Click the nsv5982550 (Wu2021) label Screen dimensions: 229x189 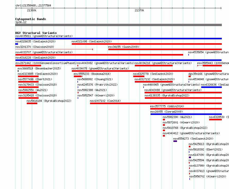[x=33, y=90]
